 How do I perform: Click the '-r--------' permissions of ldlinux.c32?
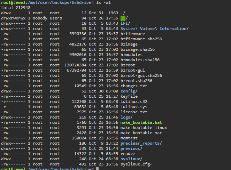(x=13, y=102)
